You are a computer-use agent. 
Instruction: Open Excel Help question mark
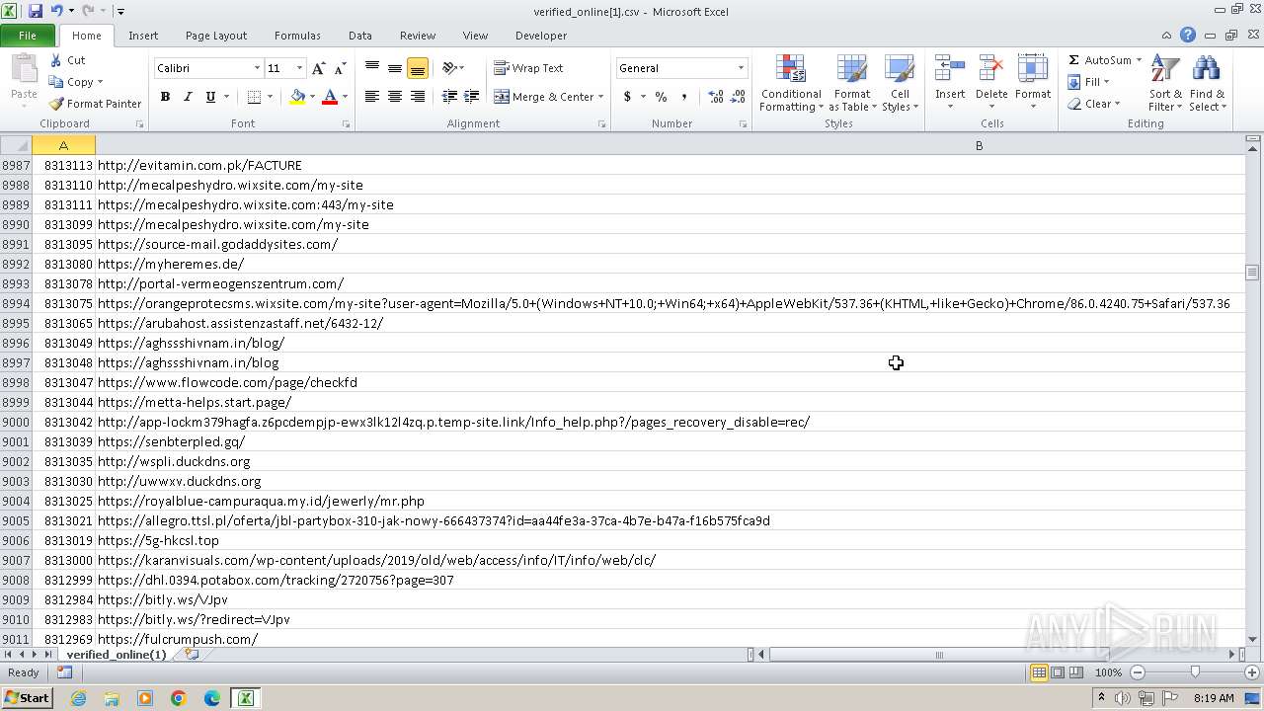pos(1188,35)
